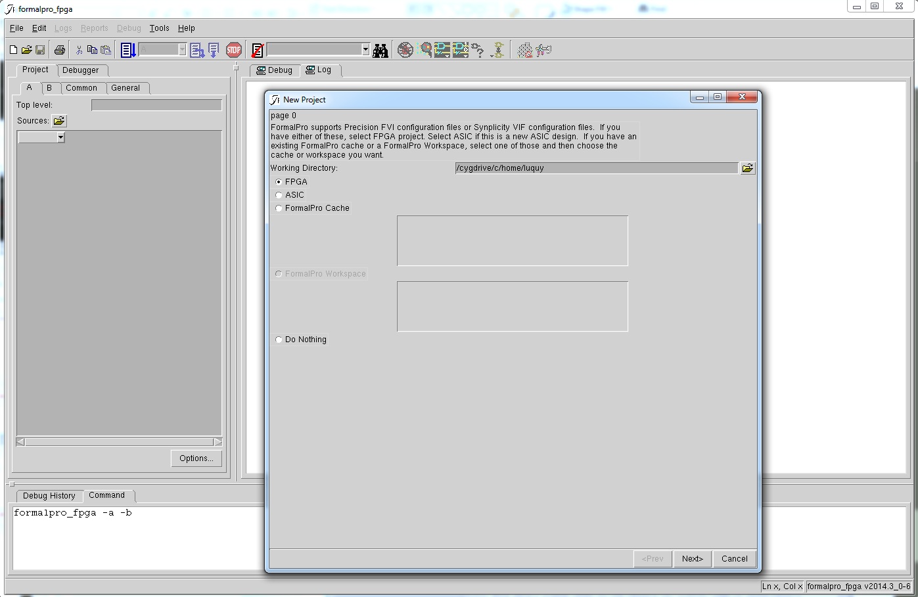Open the Command tab
The image size is (918, 597).
(x=107, y=495)
